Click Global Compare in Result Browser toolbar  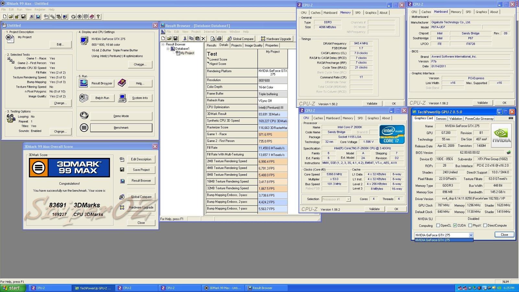tap(241, 39)
